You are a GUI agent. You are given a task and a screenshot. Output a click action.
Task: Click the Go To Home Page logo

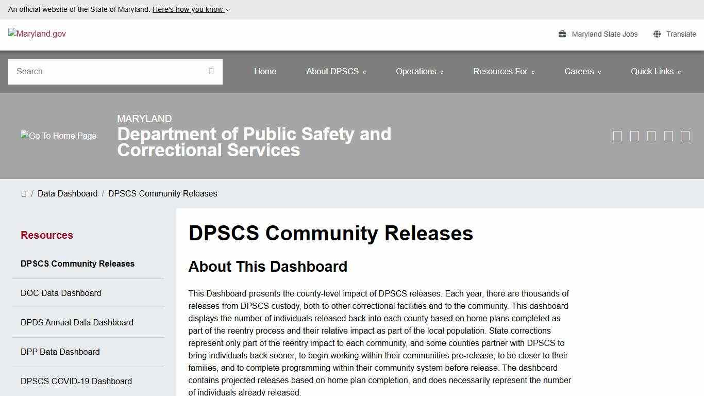click(58, 136)
